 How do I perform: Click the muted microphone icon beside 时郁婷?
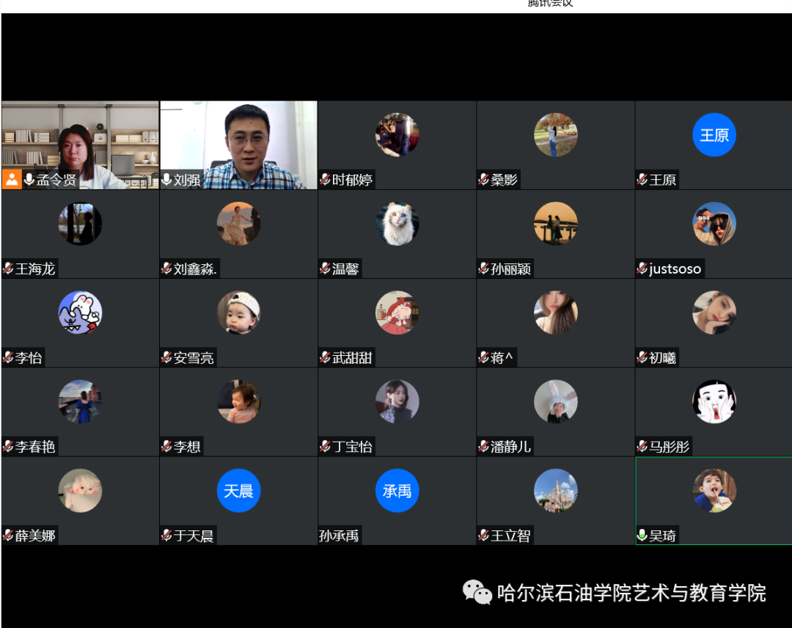(x=325, y=180)
